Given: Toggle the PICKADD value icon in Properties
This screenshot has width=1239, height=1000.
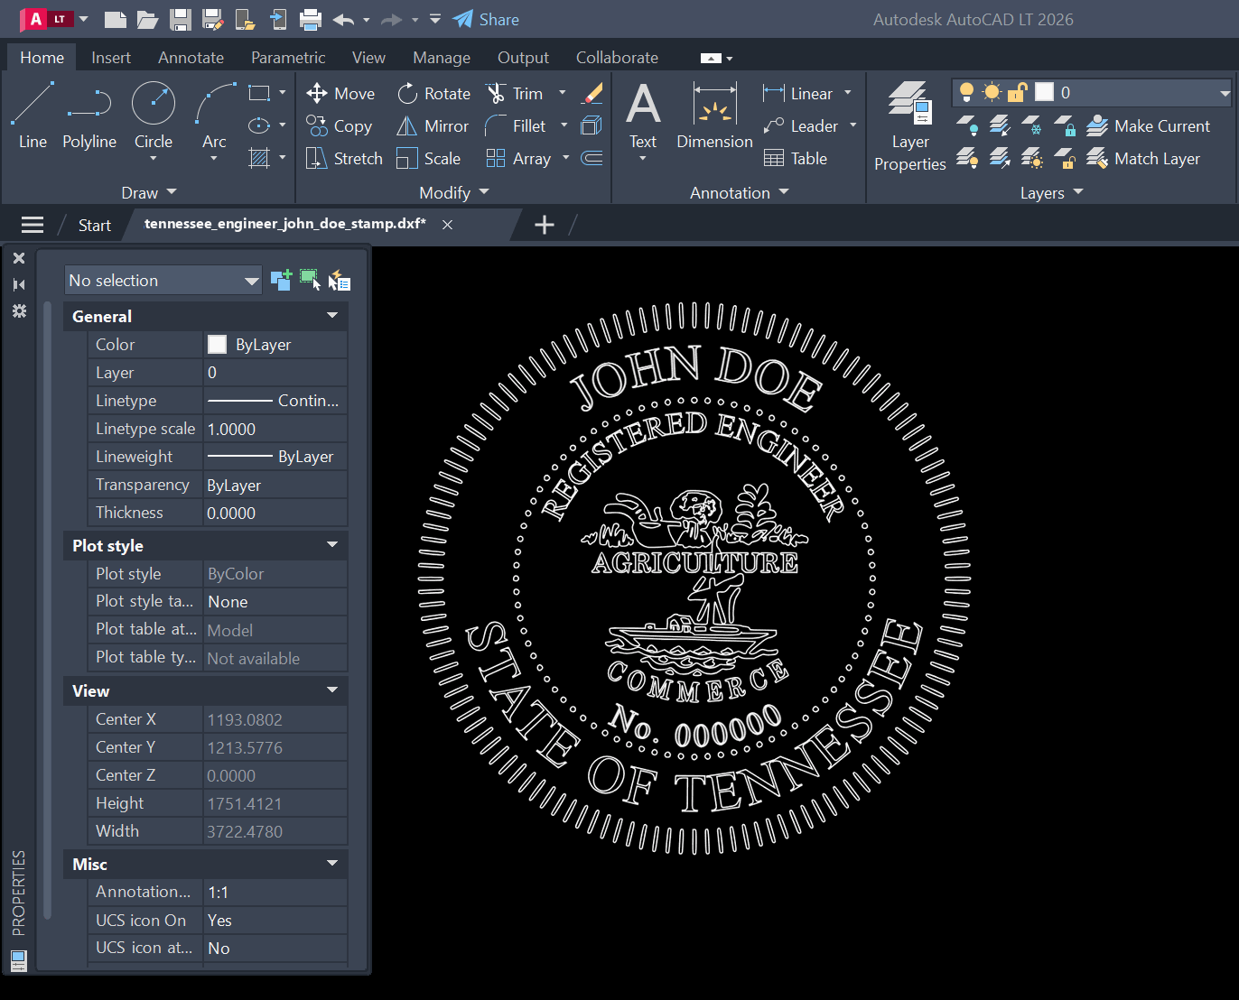Looking at the screenshot, I should [x=281, y=280].
